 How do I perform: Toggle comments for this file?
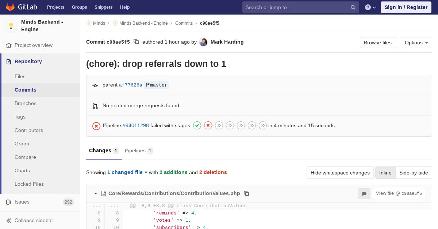[364, 193]
